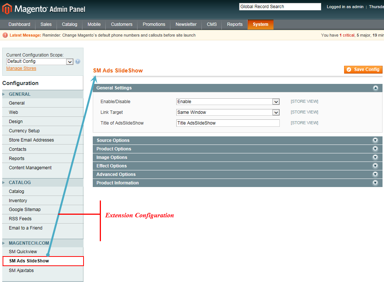Expand Image Options arrow icon
The height and width of the screenshot is (282, 384).
pyautogui.click(x=375, y=157)
